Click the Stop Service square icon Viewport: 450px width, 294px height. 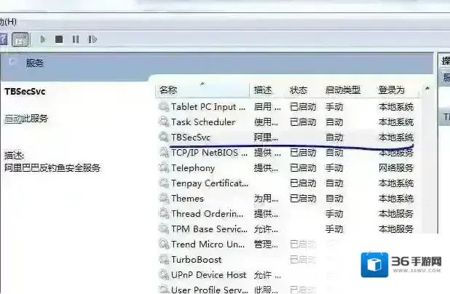[59, 39]
